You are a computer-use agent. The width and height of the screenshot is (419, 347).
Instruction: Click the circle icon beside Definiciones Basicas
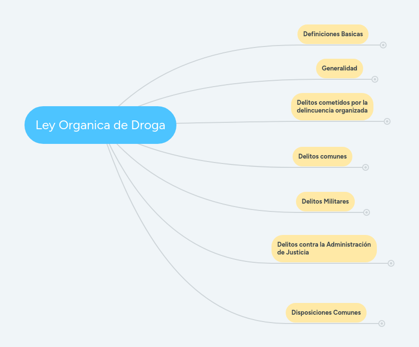(x=383, y=45)
